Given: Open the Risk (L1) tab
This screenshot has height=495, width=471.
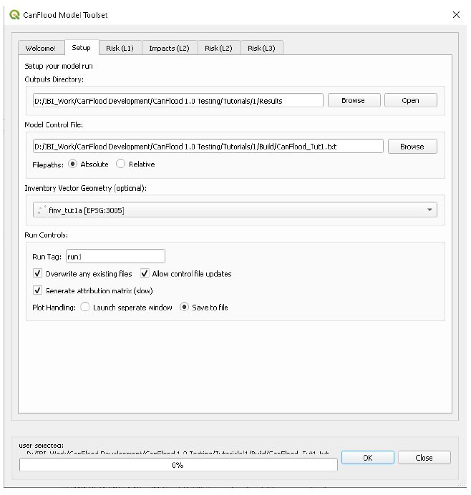Looking at the screenshot, I should [x=120, y=48].
